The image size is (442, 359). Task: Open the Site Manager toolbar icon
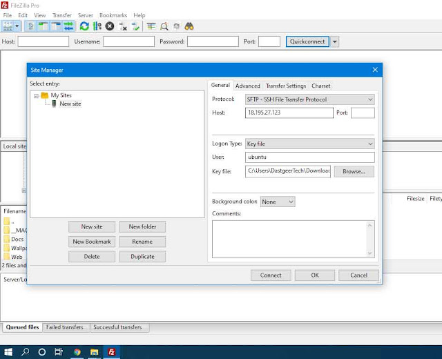[8, 26]
